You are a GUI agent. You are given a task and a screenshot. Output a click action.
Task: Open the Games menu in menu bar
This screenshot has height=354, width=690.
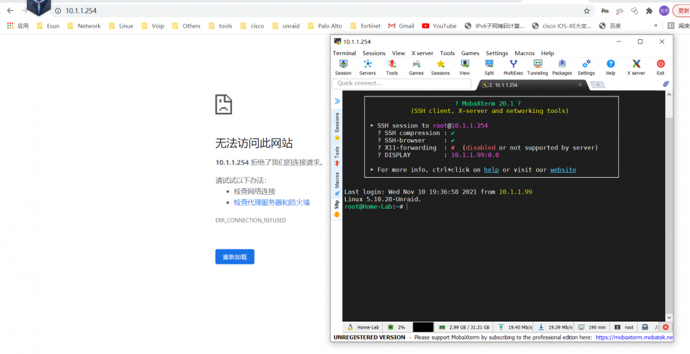(470, 53)
